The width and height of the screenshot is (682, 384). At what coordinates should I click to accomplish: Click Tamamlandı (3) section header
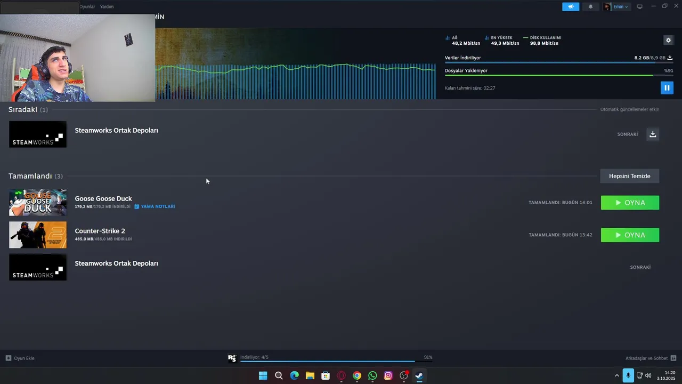[36, 176]
